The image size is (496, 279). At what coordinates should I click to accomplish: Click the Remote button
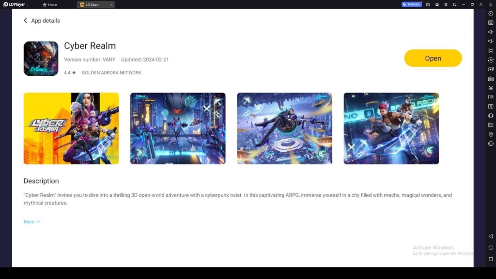[411, 4]
